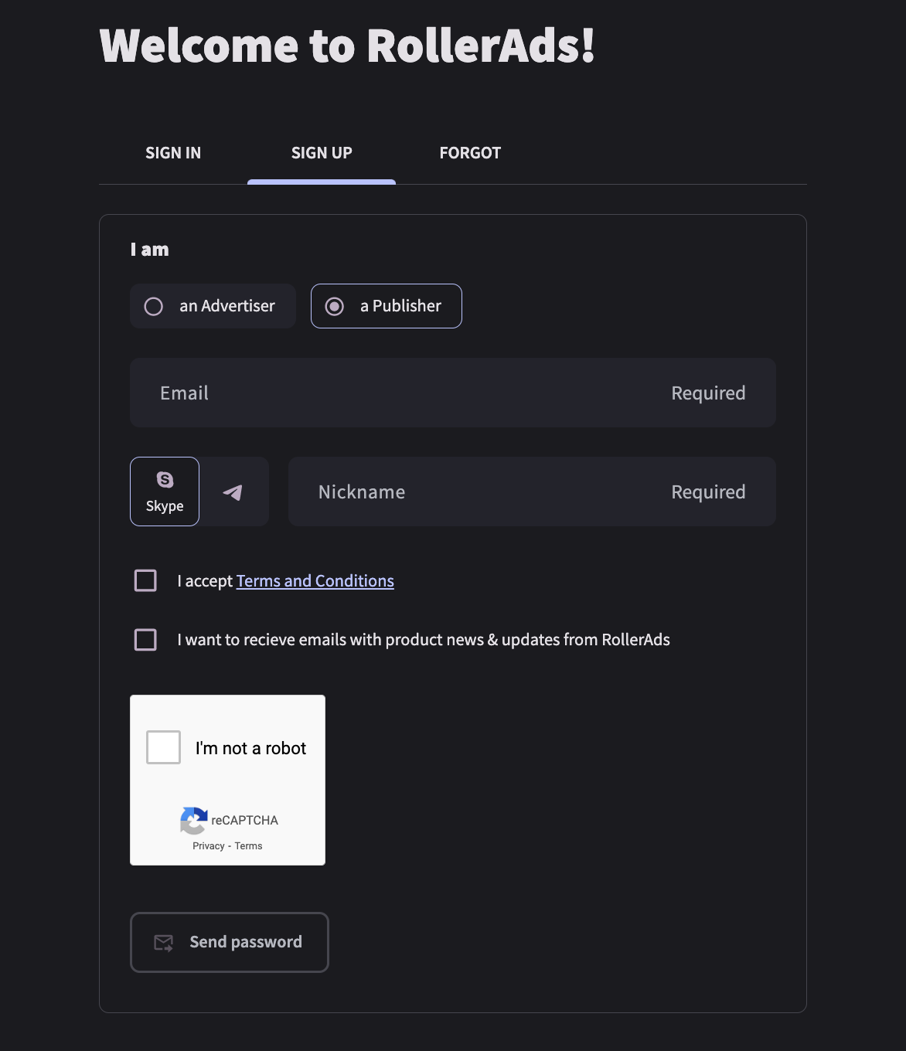Click the envelope icon on Send password

click(x=164, y=943)
